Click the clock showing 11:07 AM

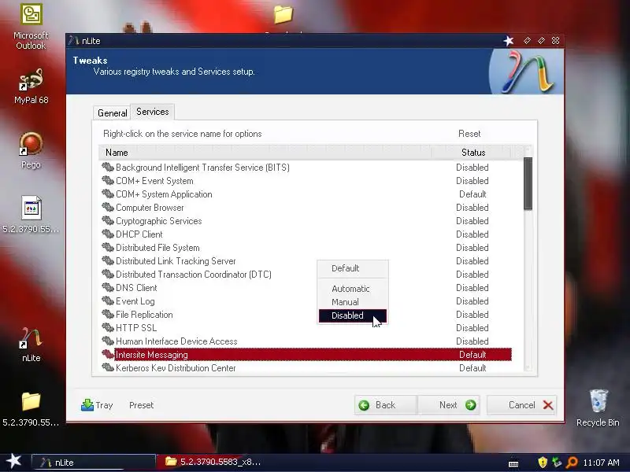point(601,463)
